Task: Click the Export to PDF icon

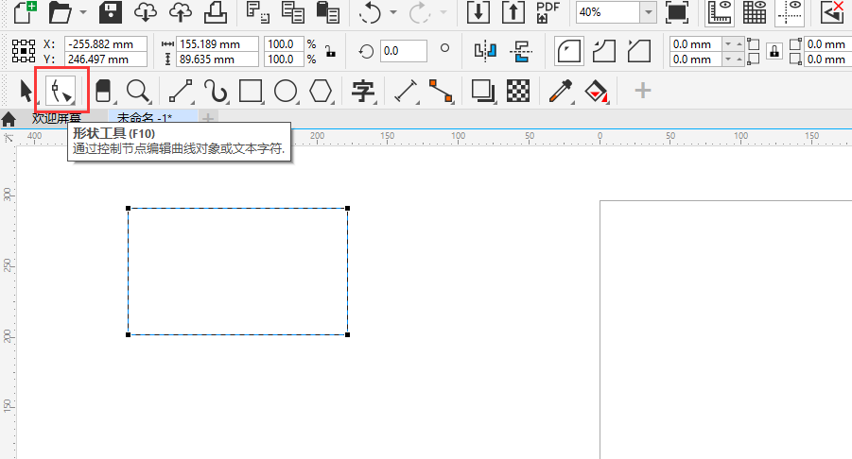Action: point(548,12)
